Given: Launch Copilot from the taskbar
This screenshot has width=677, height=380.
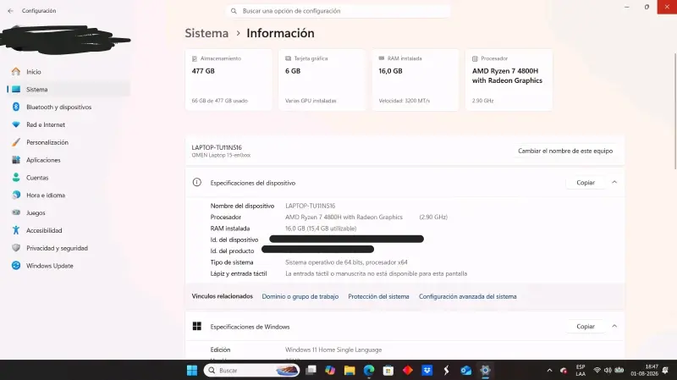Looking at the screenshot, I should 330,371.
